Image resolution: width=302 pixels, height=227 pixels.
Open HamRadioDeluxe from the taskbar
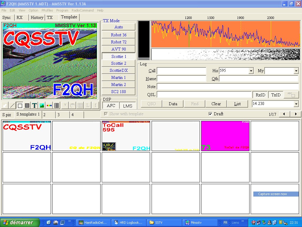94,223
